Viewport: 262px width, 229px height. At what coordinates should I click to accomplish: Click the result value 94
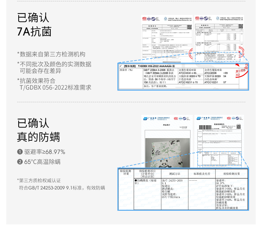coord(225,76)
